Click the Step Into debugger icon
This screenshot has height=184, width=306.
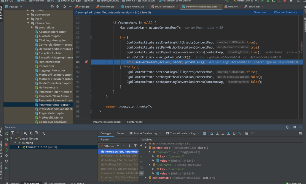tap(217, 133)
